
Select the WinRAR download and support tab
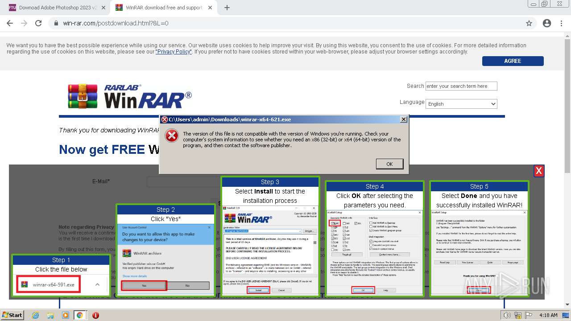(163, 8)
